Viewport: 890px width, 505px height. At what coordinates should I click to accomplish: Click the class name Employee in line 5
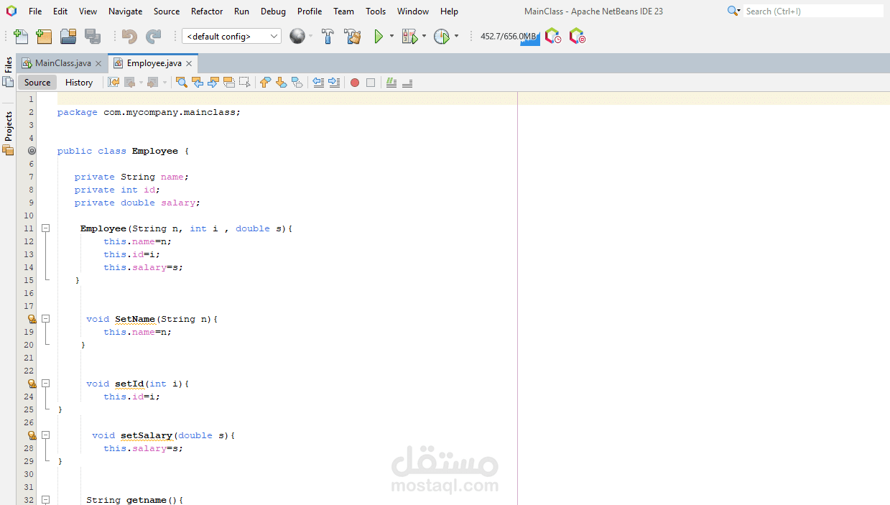(155, 151)
